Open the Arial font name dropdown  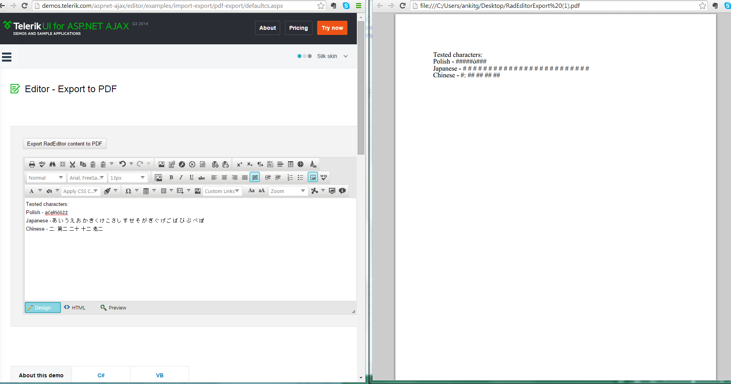[87, 178]
